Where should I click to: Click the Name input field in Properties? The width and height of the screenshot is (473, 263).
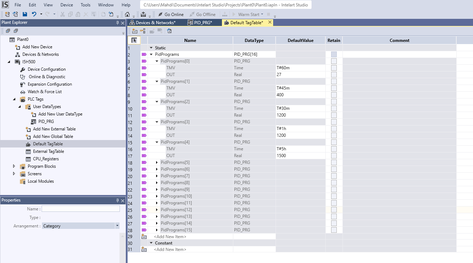[81, 209]
